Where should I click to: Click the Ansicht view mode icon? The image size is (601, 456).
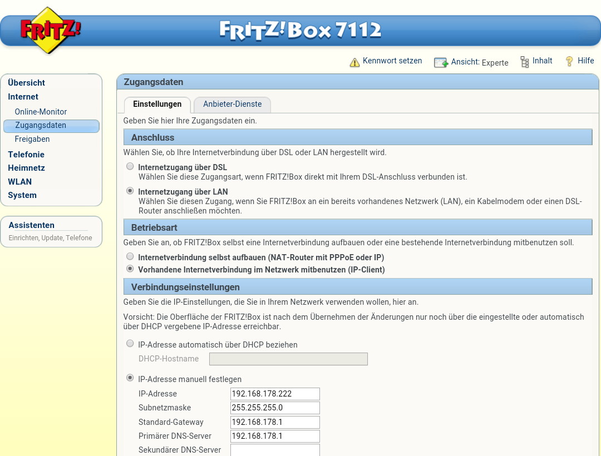click(x=441, y=62)
